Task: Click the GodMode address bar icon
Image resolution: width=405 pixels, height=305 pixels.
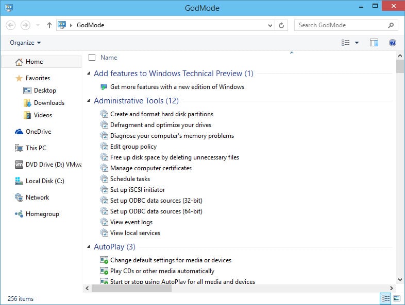Action: click(62, 25)
